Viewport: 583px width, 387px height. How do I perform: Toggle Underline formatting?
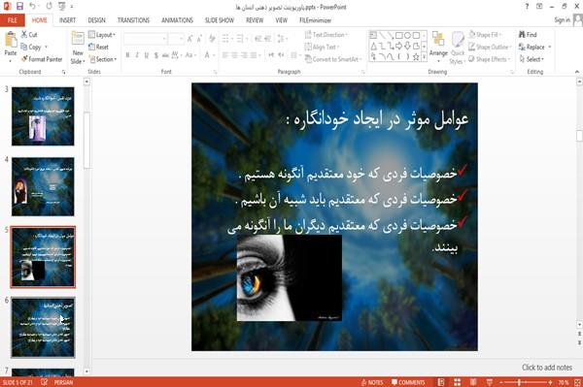click(x=147, y=55)
